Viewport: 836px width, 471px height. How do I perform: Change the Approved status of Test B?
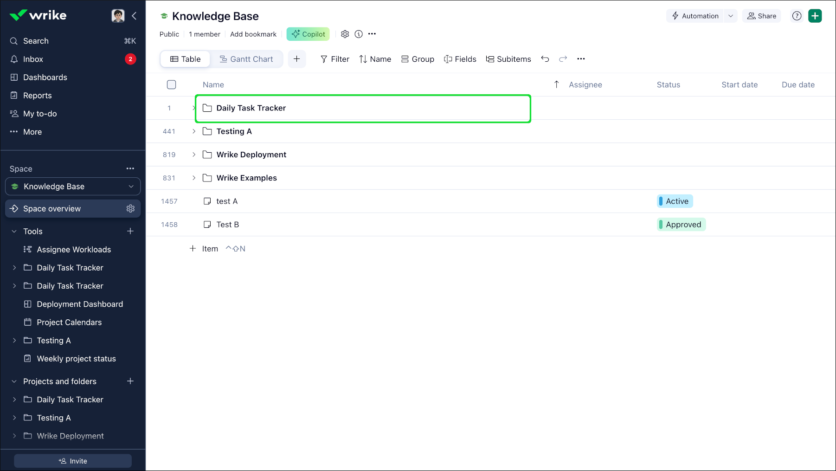click(x=681, y=225)
